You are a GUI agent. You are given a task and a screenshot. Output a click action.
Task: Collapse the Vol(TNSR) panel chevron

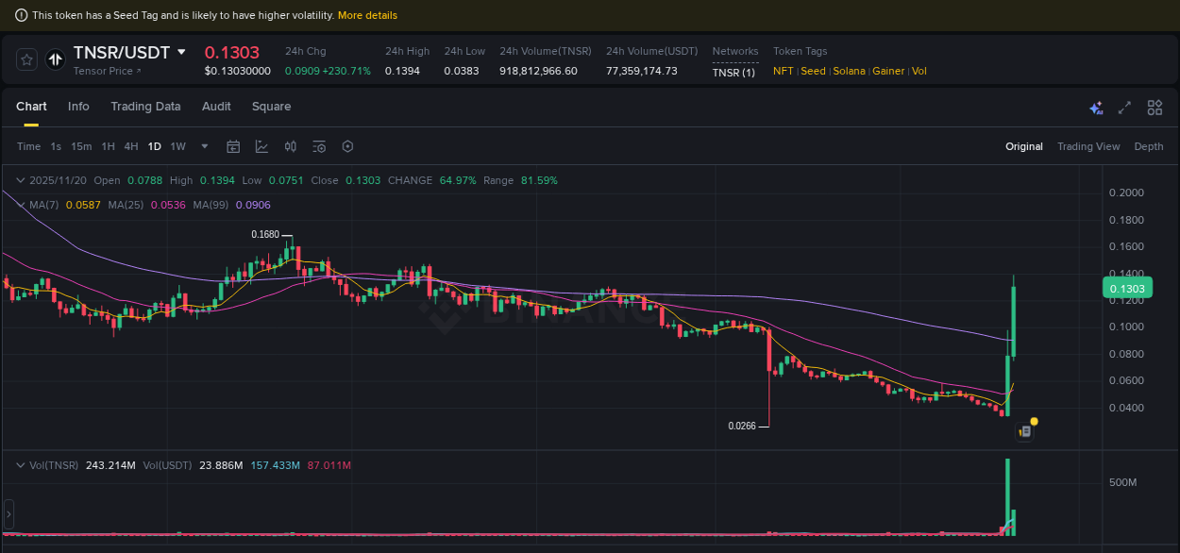pyautogui.click(x=21, y=465)
